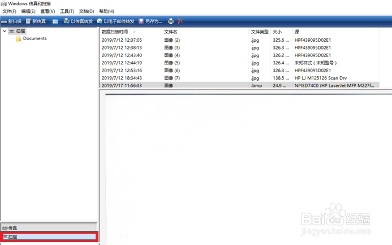The width and height of the screenshot is (392, 245).
Task: Click Forward as Fax (以传真转发)
Action: pyautogui.click(x=78, y=21)
